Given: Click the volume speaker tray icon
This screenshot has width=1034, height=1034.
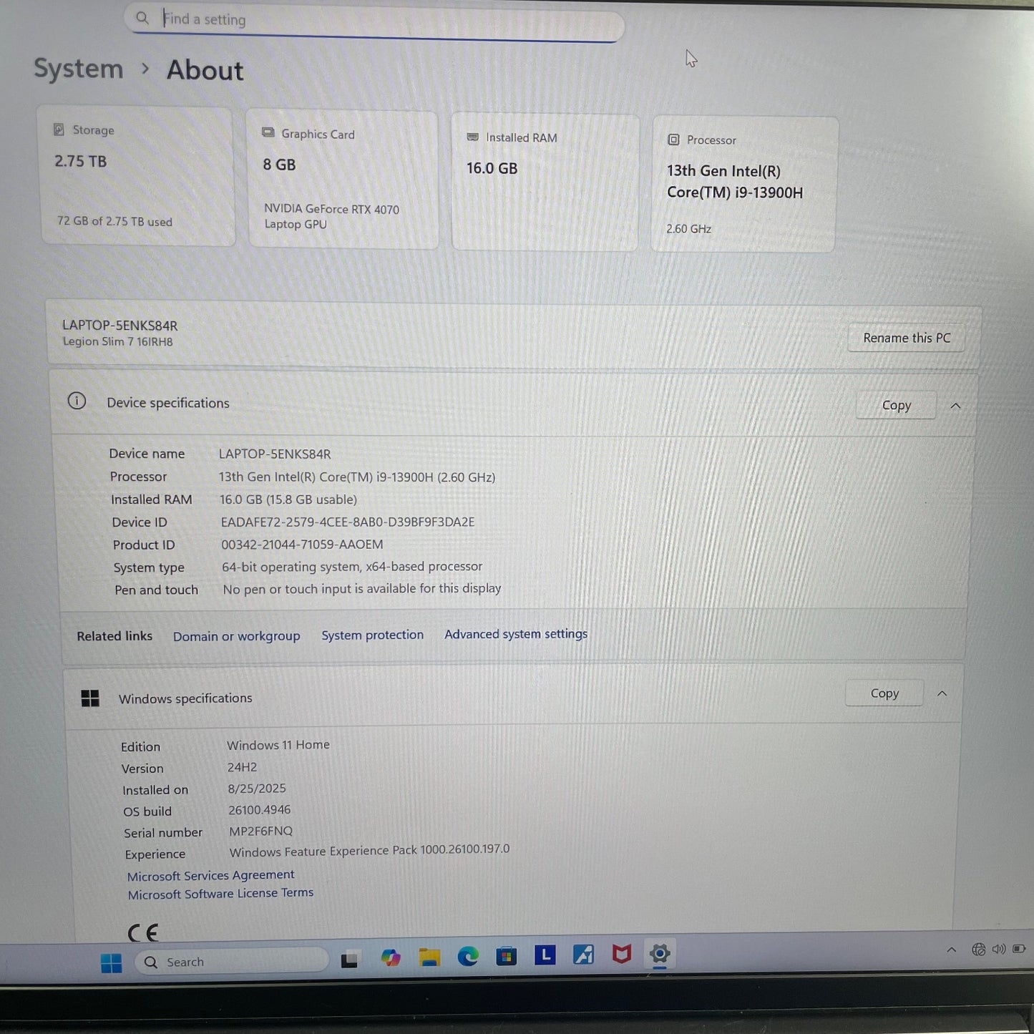Looking at the screenshot, I should (998, 949).
